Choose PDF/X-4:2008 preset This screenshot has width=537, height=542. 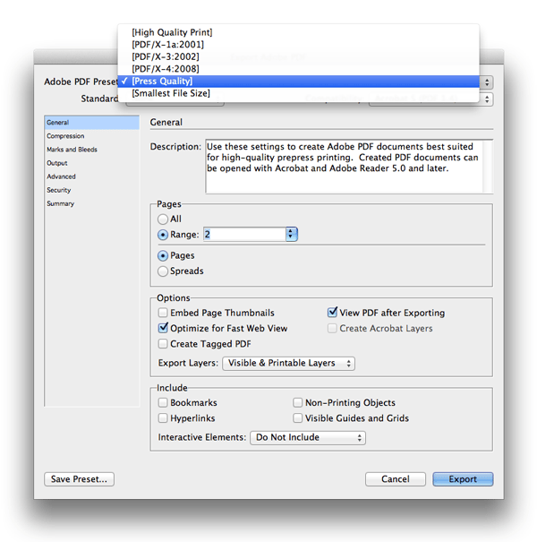(x=298, y=69)
